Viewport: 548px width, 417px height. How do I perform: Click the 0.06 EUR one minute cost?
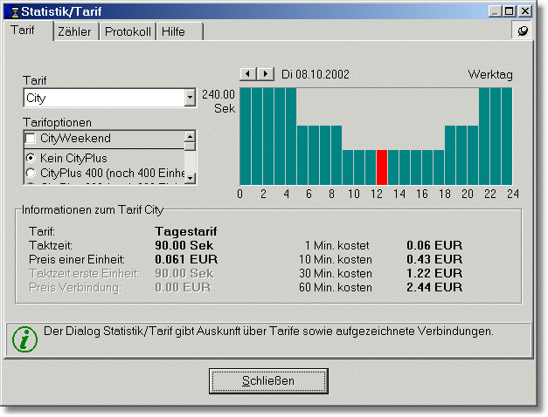tap(434, 245)
